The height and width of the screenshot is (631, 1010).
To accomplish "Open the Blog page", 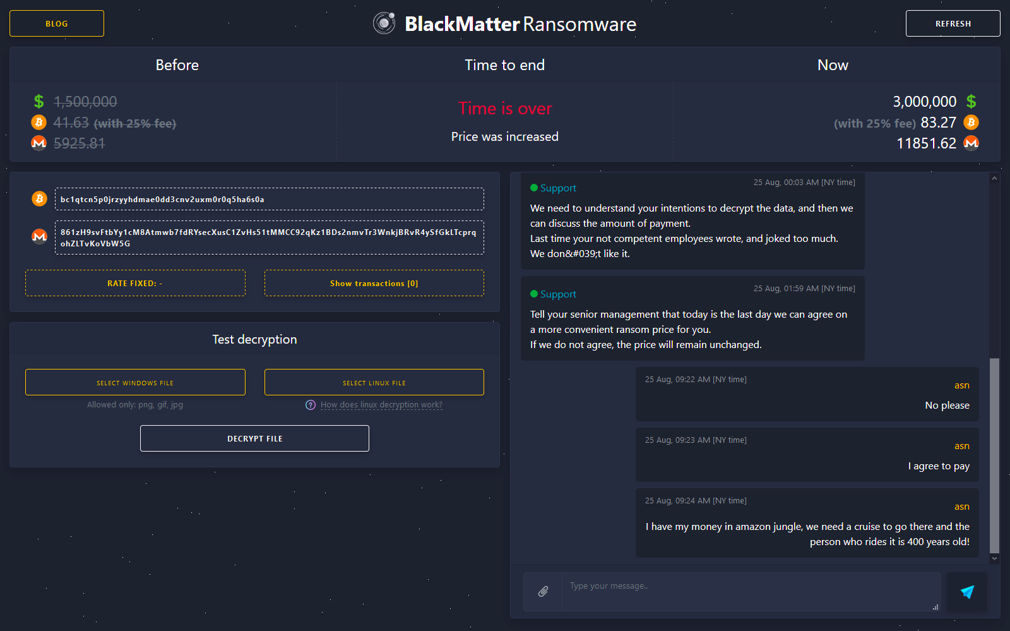I will click(x=57, y=23).
